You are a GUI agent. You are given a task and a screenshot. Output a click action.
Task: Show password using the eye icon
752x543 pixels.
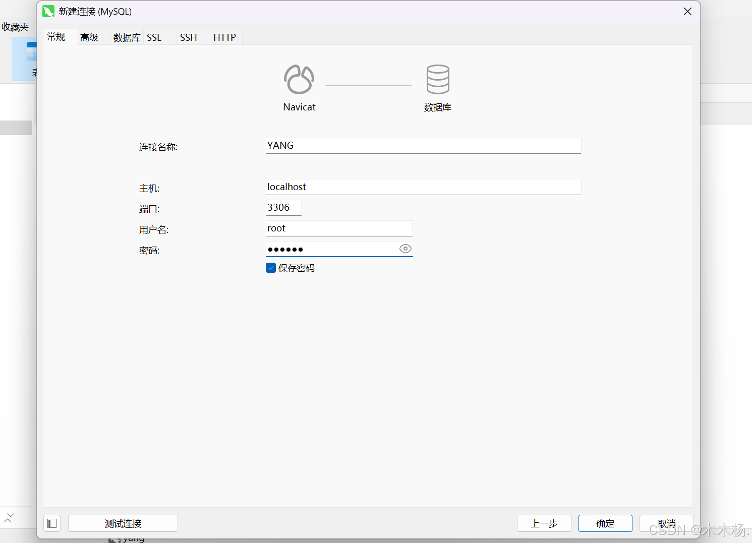coord(405,249)
